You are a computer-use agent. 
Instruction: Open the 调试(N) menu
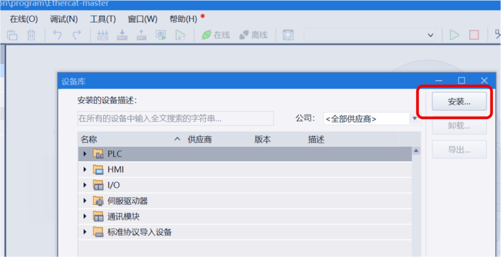pyautogui.click(x=63, y=19)
